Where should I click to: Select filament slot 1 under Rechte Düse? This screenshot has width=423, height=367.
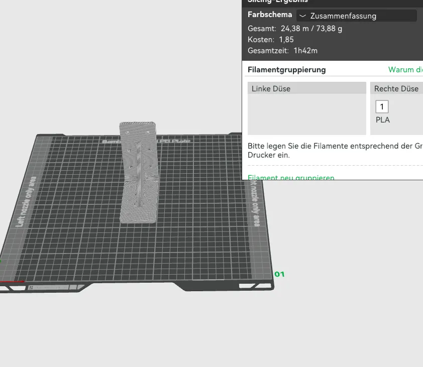[382, 106]
